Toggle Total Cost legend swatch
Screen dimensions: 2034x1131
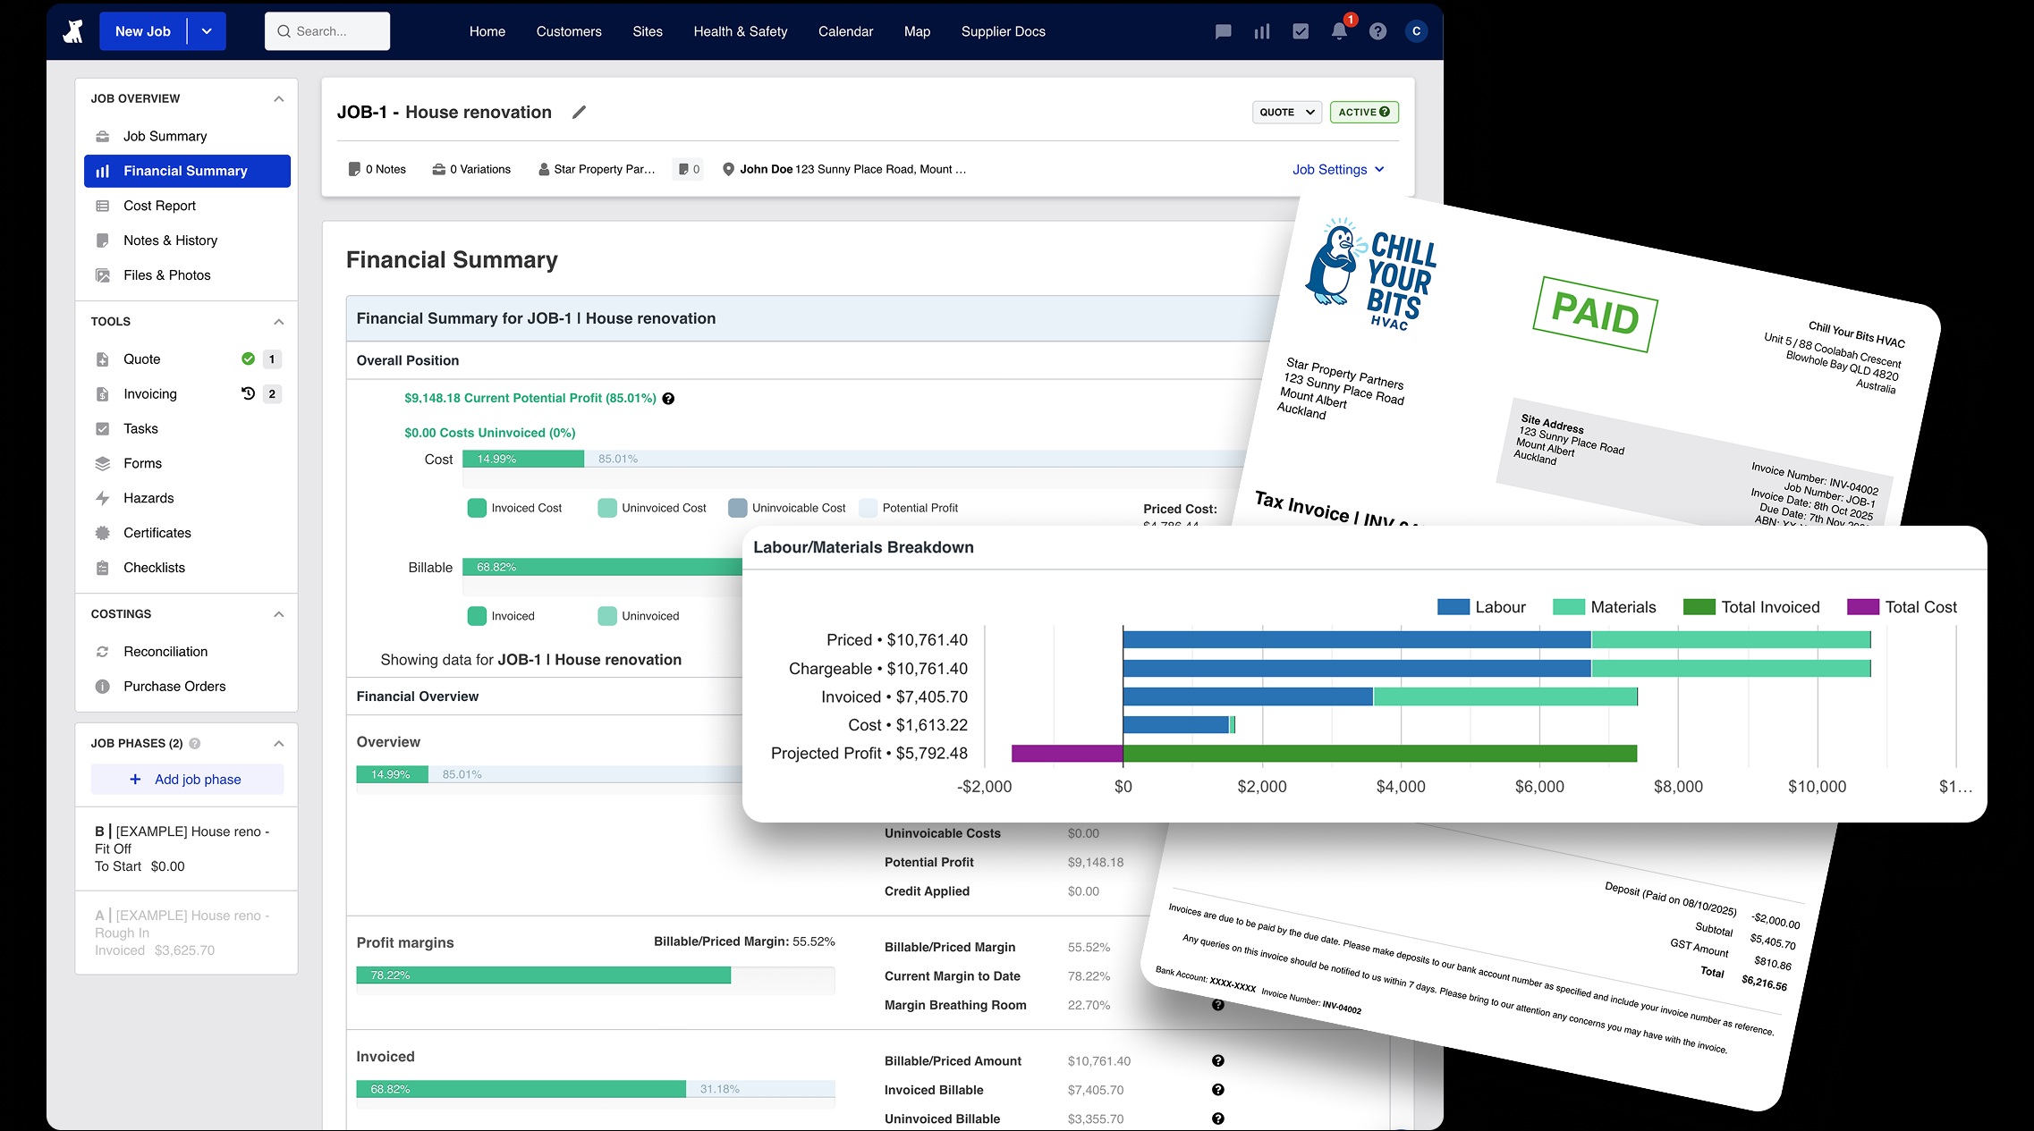click(1863, 607)
